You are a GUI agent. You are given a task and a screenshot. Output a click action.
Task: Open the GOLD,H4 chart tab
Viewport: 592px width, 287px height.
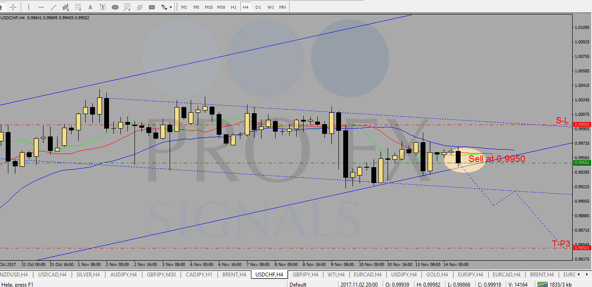pos(436,275)
